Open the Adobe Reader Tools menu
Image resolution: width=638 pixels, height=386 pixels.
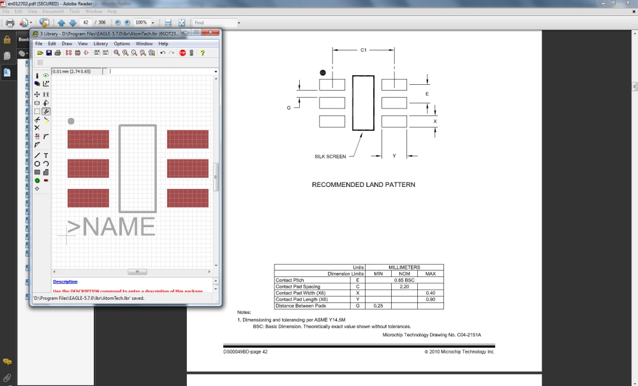(75, 11)
